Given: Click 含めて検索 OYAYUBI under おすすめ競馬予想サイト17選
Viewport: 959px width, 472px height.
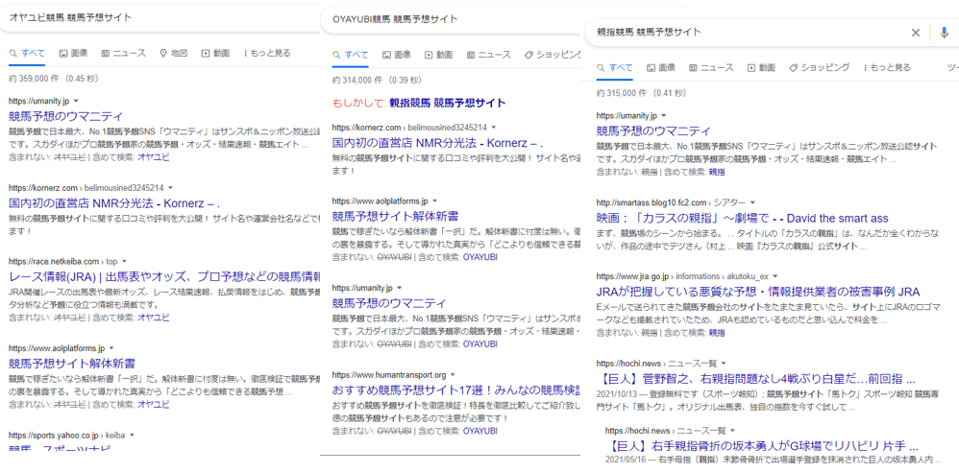Looking at the screenshot, I should click(x=479, y=431).
